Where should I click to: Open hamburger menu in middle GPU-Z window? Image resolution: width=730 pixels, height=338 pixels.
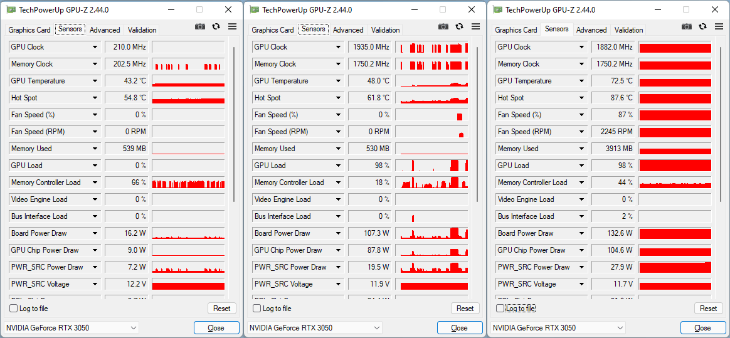[x=475, y=26]
